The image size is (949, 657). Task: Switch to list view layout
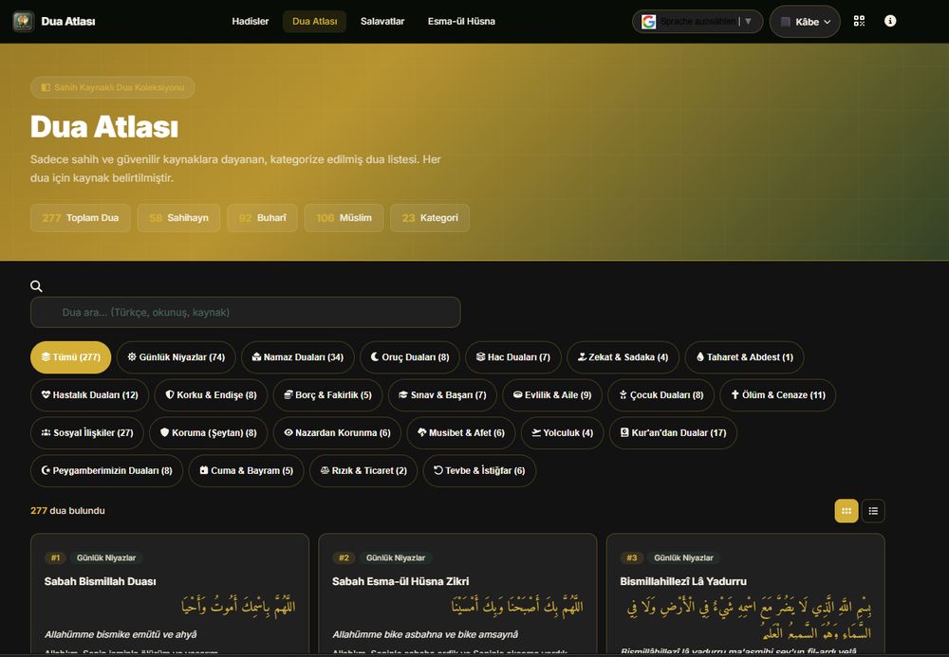click(x=873, y=511)
